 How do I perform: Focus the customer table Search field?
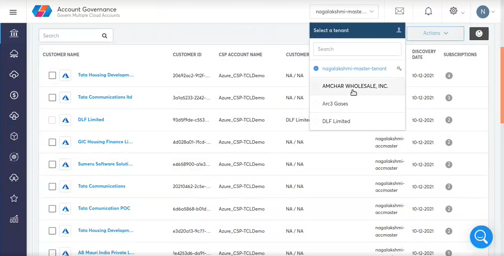[x=76, y=36]
